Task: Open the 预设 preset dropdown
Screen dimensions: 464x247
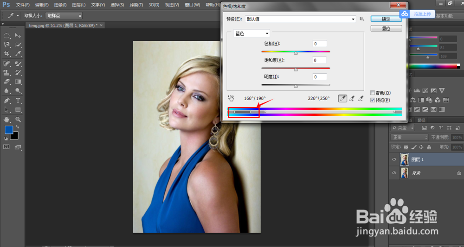Action: click(300, 19)
